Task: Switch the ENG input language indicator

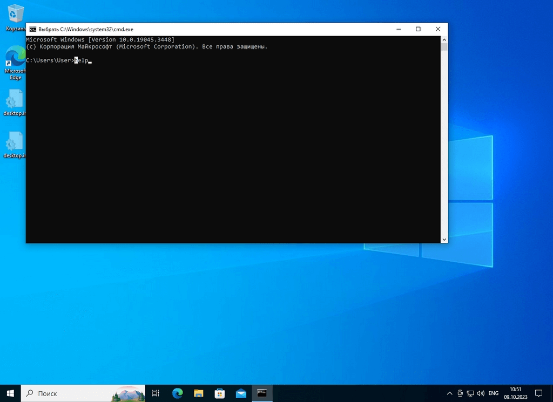Action: 494,393
